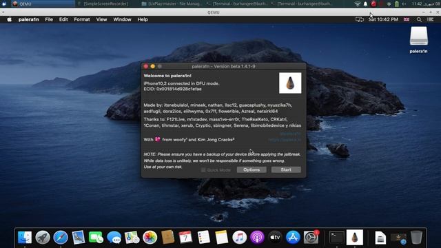
Task: Open FaceTime from the dock
Action: (x=96, y=237)
